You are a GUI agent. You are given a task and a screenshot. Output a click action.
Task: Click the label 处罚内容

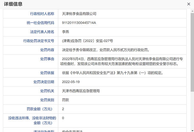[47, 50]
